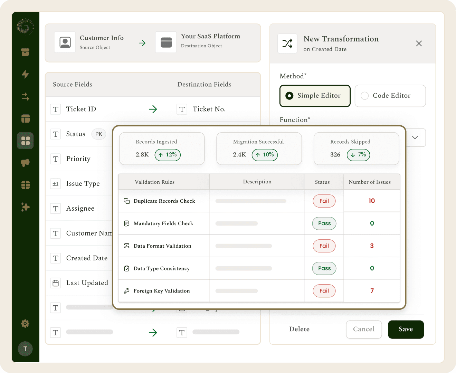Open settings gear in sidebar
The height and width of the screenshot is (373, 456).
pyautogui.click(x=25, y=324)
